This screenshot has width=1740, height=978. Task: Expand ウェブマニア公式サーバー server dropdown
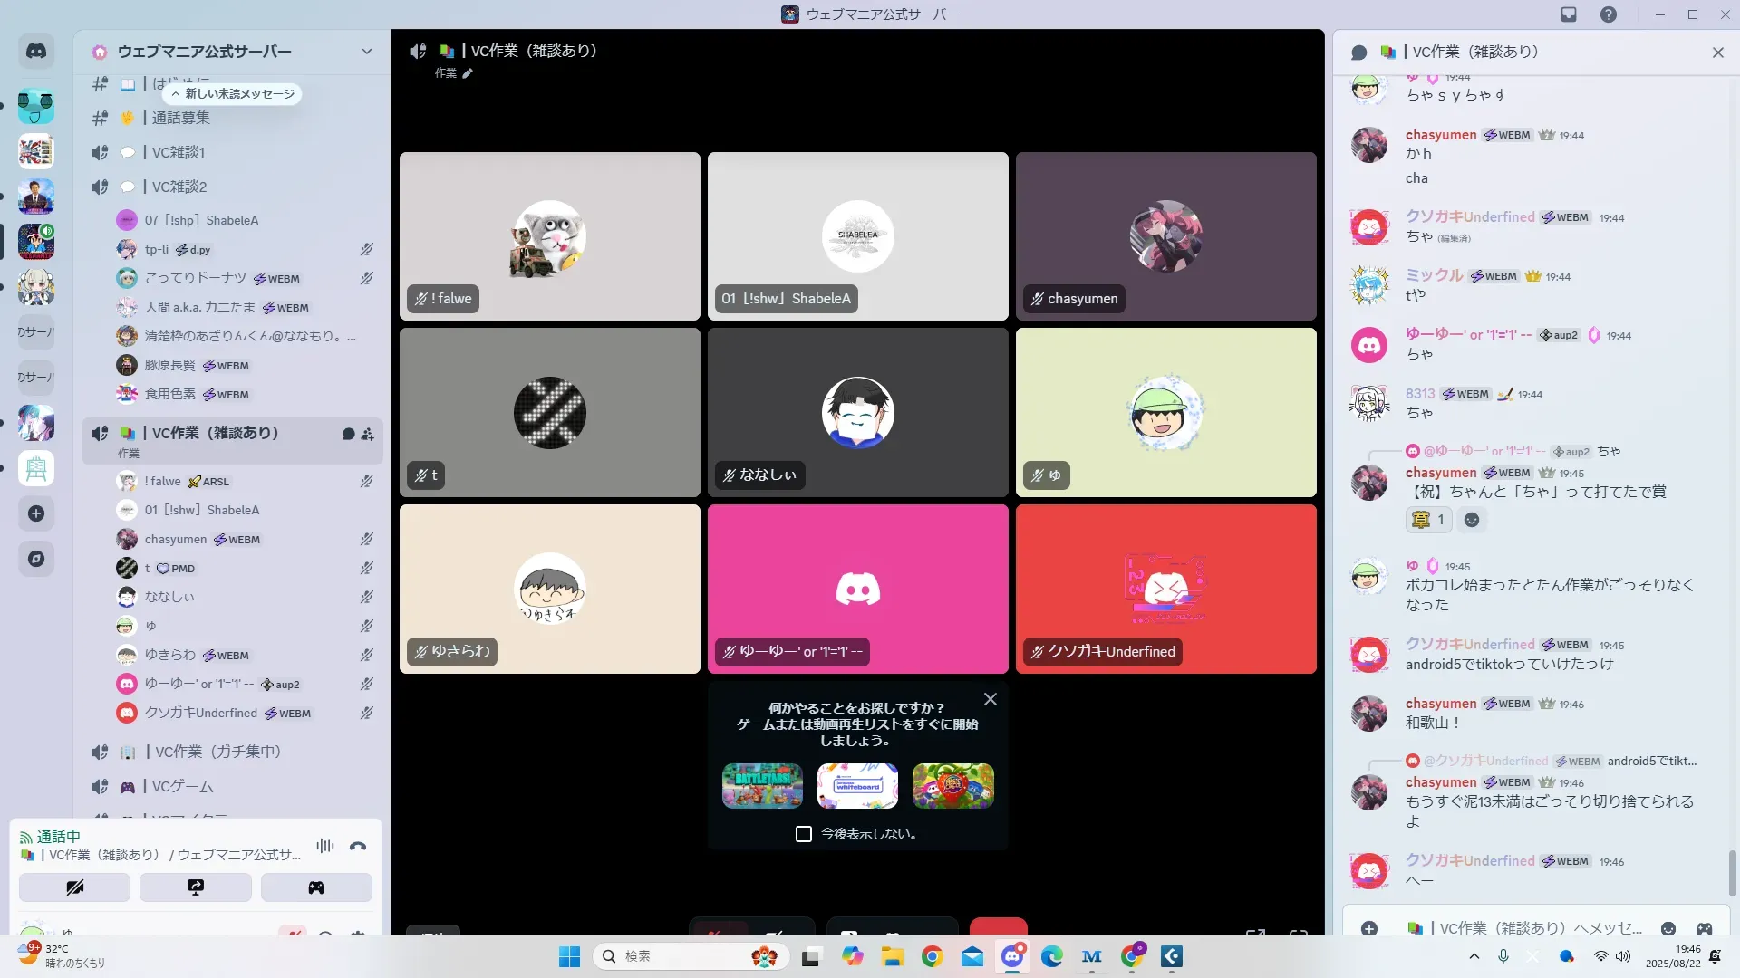coord(366,52)
